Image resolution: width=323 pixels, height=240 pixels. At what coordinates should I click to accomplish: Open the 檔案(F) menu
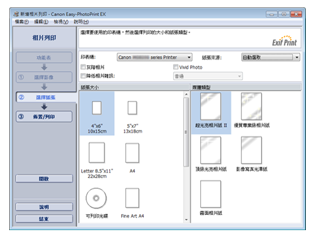point(22,22)
